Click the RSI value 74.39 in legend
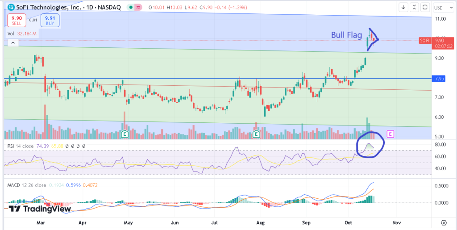Image resolution: width=457 pixels, height=230 pixels. [42, 146]
